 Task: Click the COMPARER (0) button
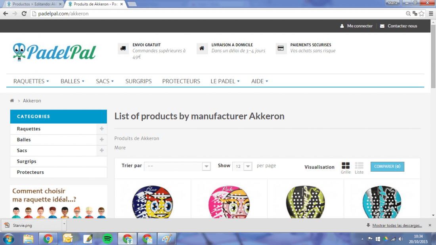[x=387, y=167]
